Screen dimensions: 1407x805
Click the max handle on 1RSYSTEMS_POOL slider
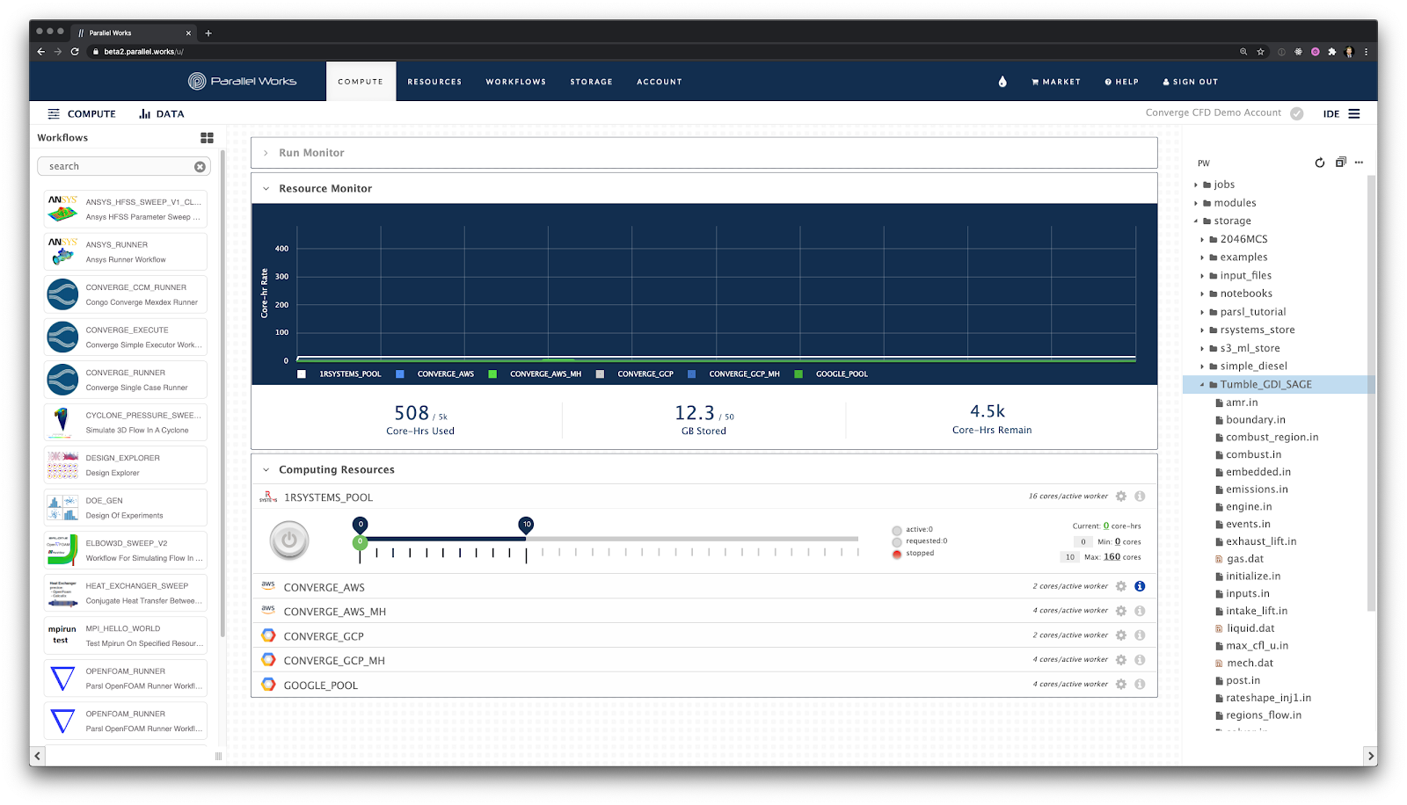(x=526, y=525)
